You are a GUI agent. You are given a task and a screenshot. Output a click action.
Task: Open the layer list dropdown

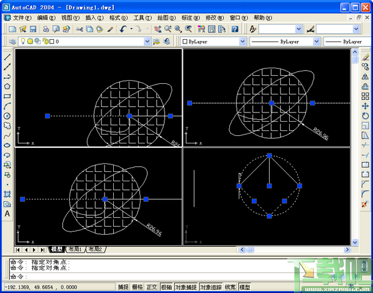tap(147, 42)
